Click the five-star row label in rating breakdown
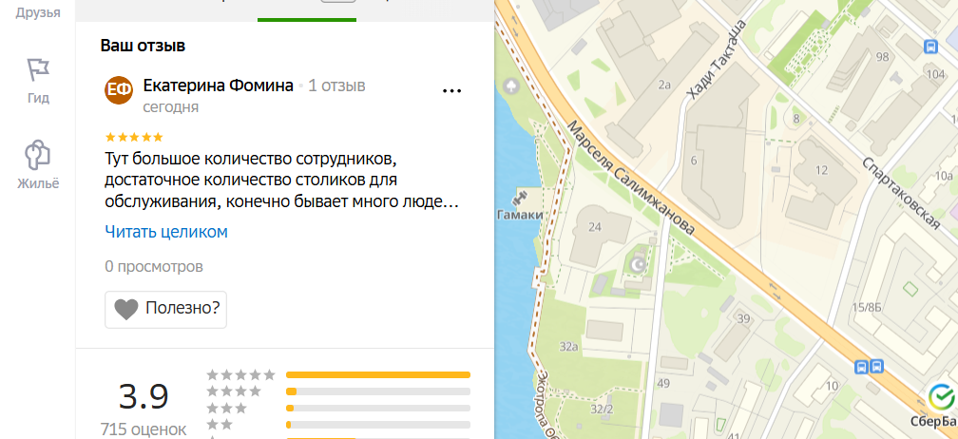This screenshot has width=958, height=439. click(241, 374)
